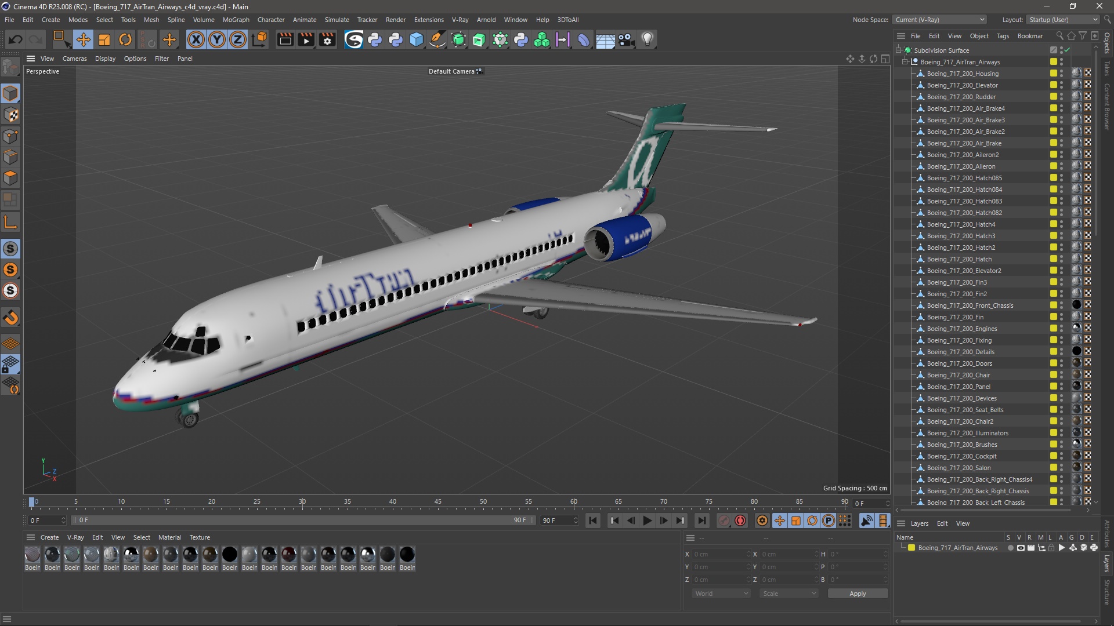Select Boeing_717_200_Cockpit object in tree
Image resolution: width=1114 pixels, height=626 pixels.
pyautogui.click(x=961, y=456)
